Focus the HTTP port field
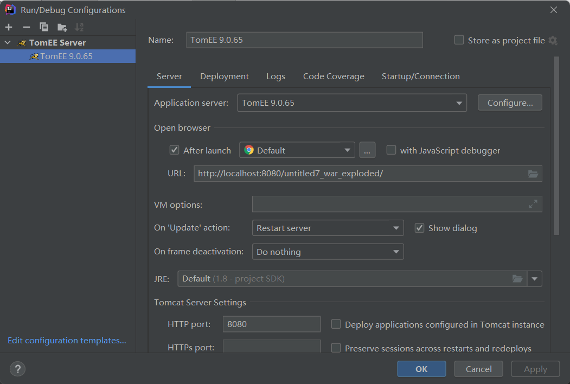The image size is (570, 384). [x=272, y=324]
